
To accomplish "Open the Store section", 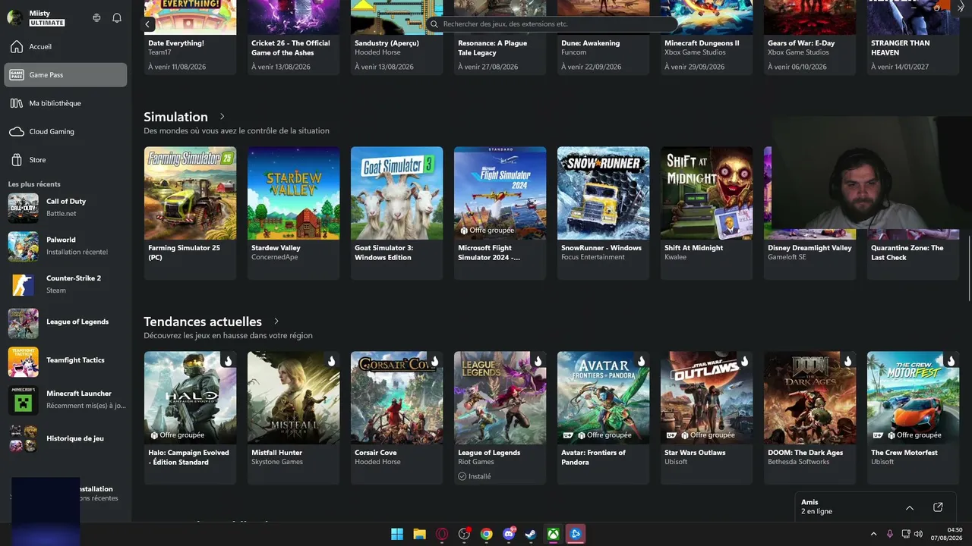I will 66,160.
